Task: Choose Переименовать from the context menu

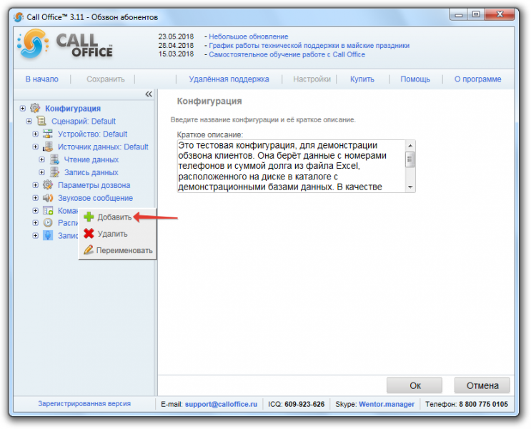Action: point(117,250)
